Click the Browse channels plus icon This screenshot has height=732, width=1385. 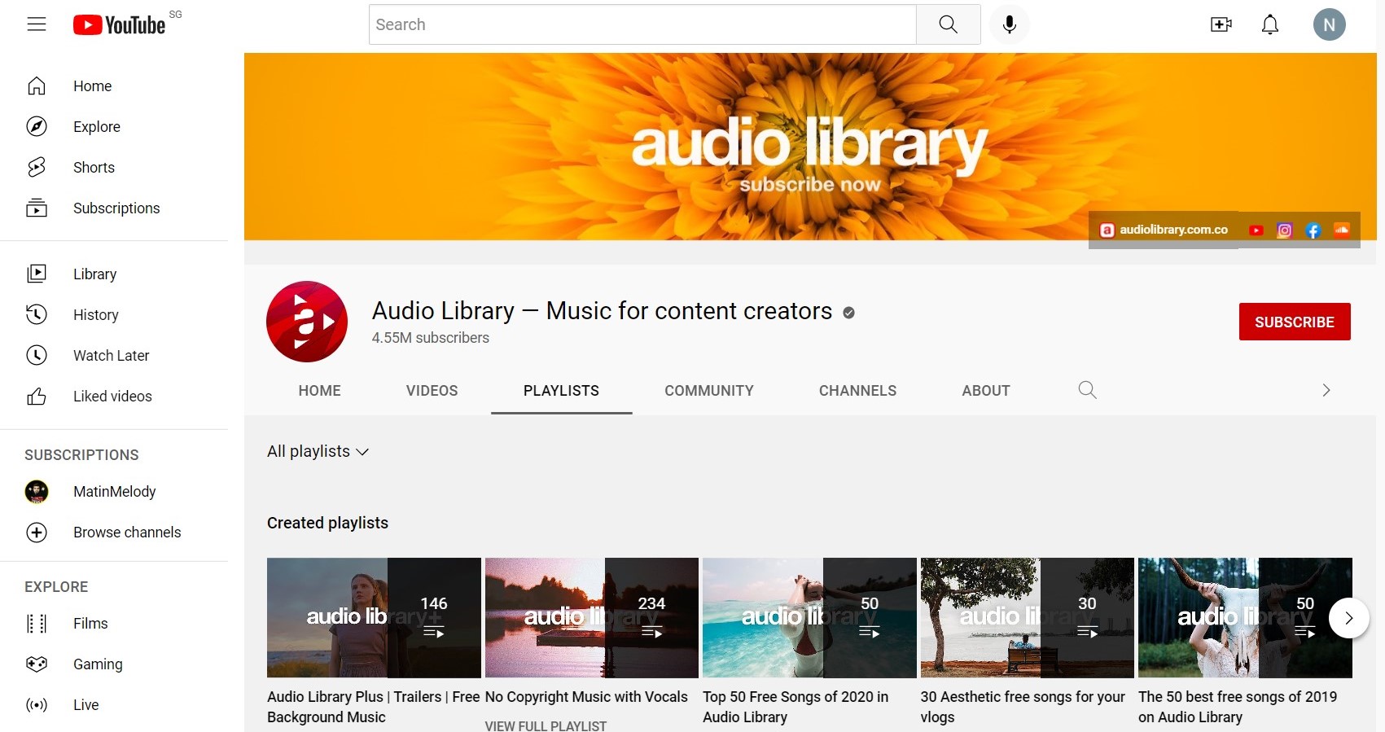click(37, 533)
